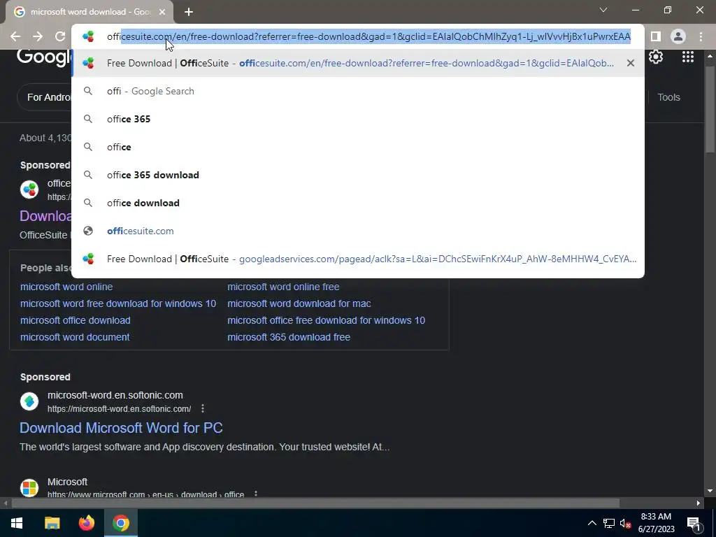The height and width of the screenshot is (537, 716).
Task: Open 'microsoft word free download for windows 10'
Action: (x=117, y=303)
